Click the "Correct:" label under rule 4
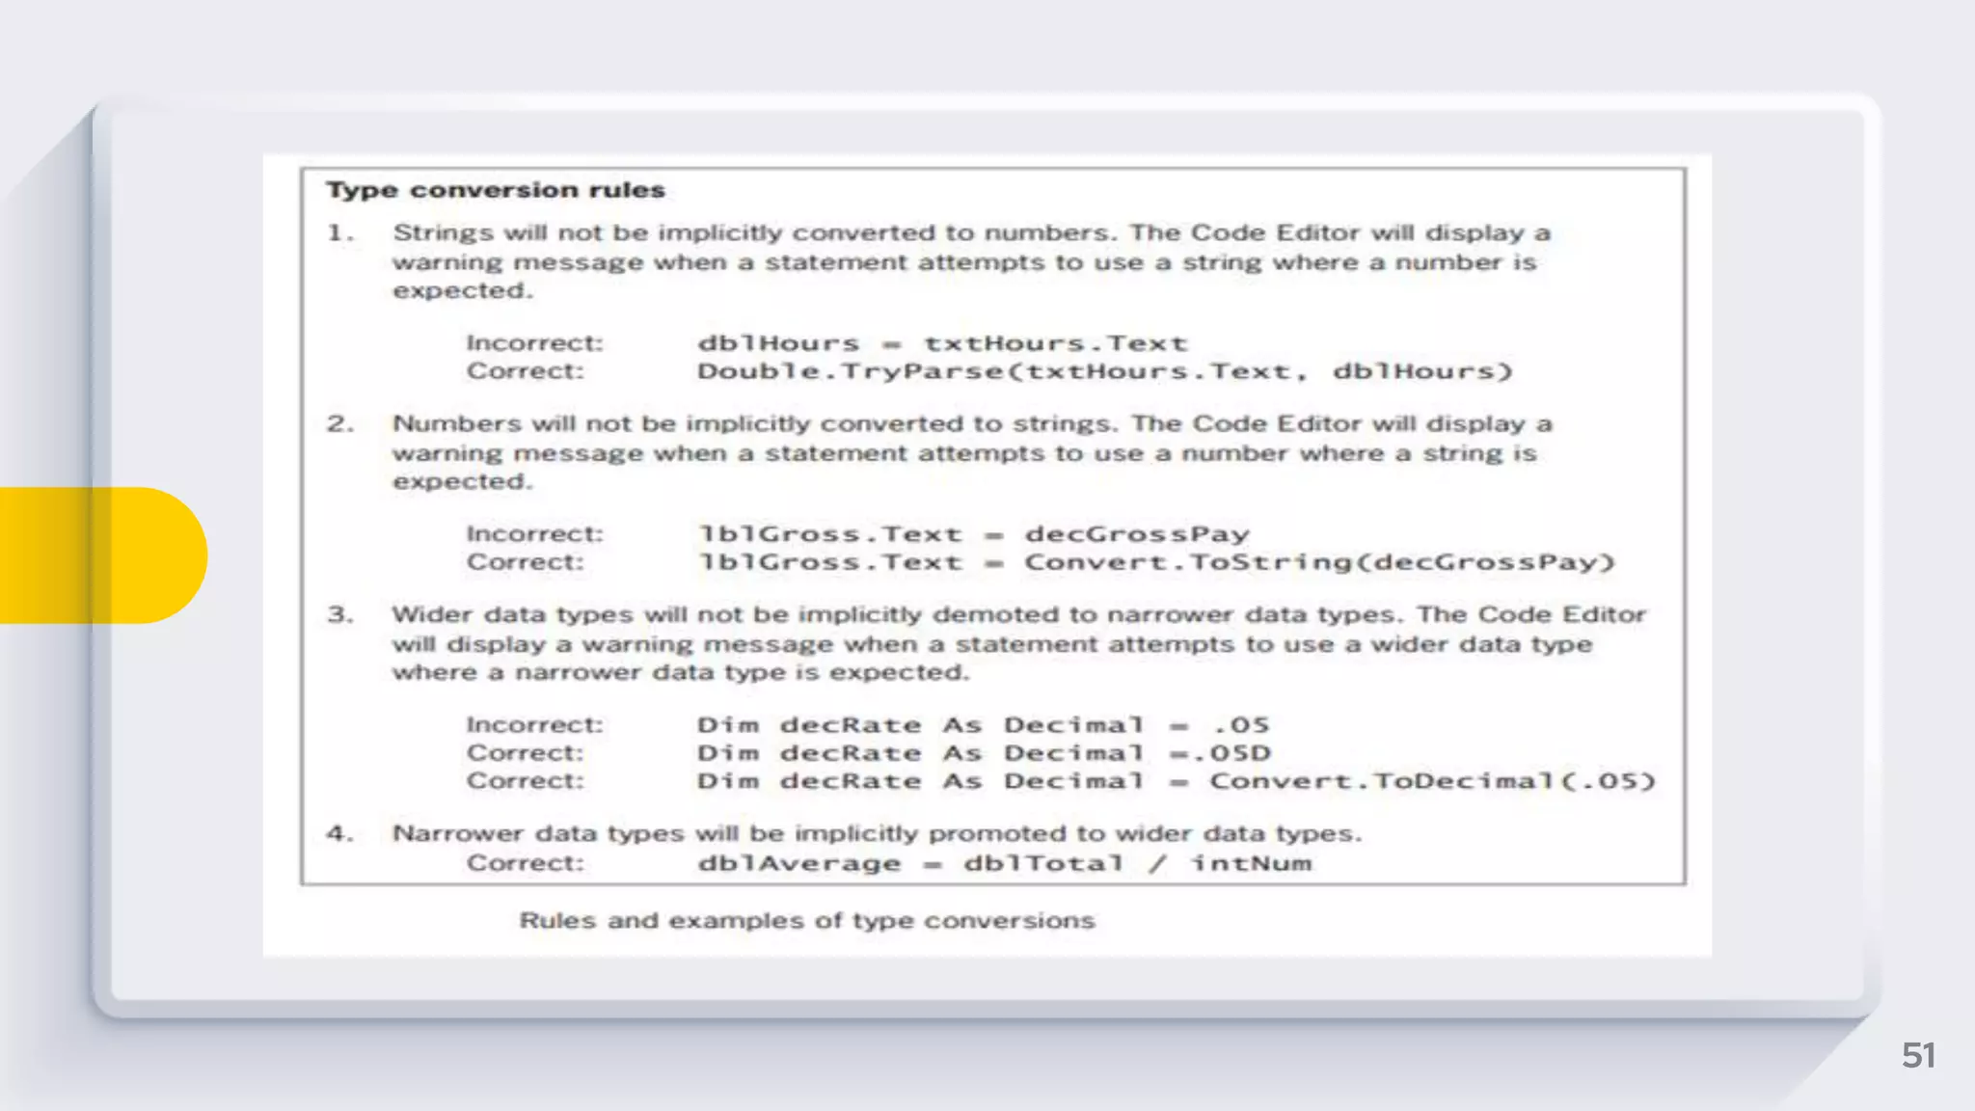Screen dimensions: 1975x1111 tap(526, 863)
